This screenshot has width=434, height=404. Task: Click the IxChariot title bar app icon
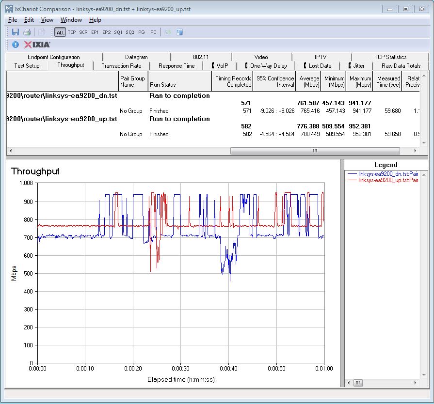[9, 9]
